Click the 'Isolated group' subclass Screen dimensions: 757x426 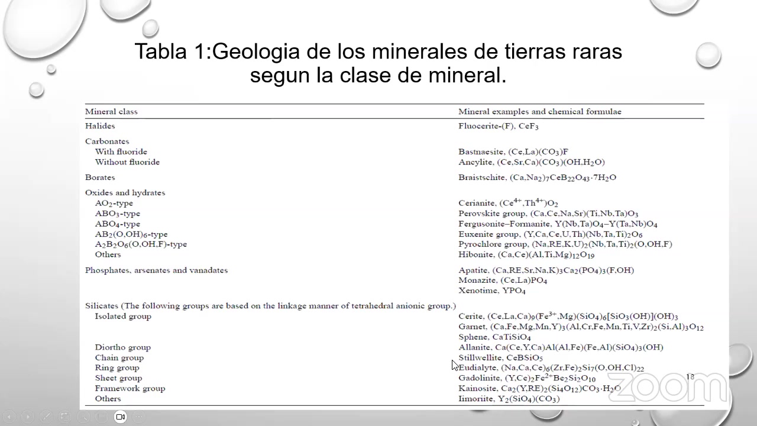[x=123, y=317]
